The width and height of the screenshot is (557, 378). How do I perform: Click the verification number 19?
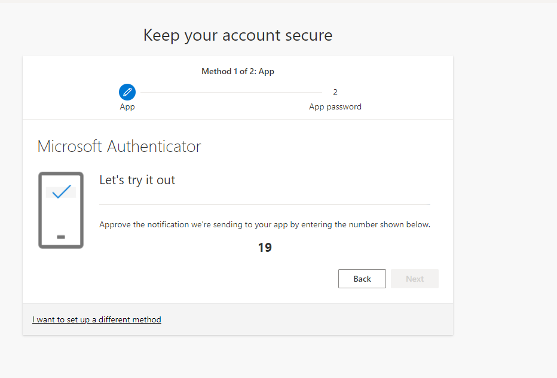pyautogui.click(x=265, y=248)
